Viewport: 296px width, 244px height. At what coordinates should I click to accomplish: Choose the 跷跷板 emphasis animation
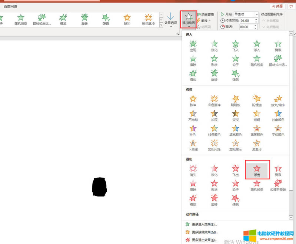point(236,100)
